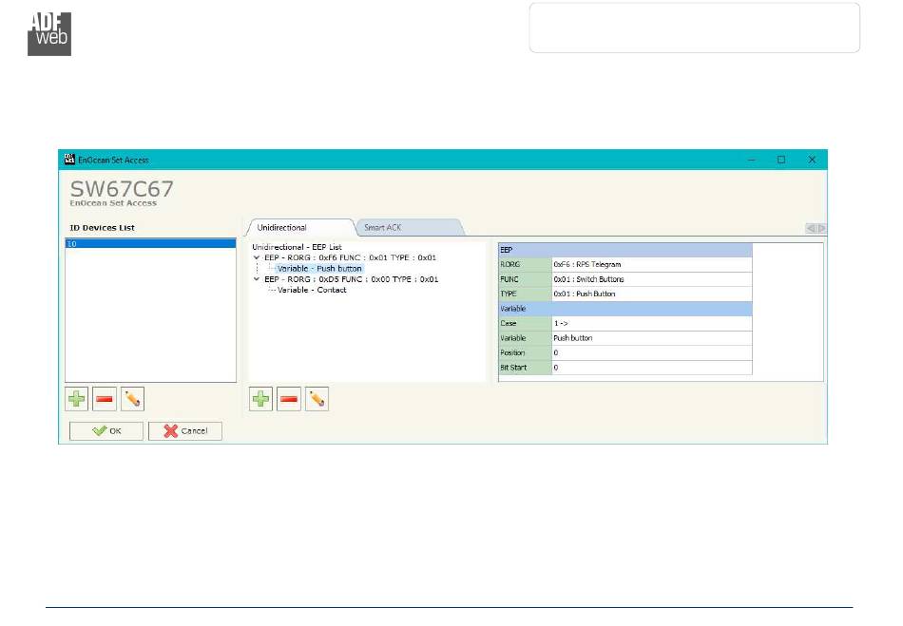
Task: Click the RORG value 0xF6 : RPS Telegram
Action: [651, 265]
